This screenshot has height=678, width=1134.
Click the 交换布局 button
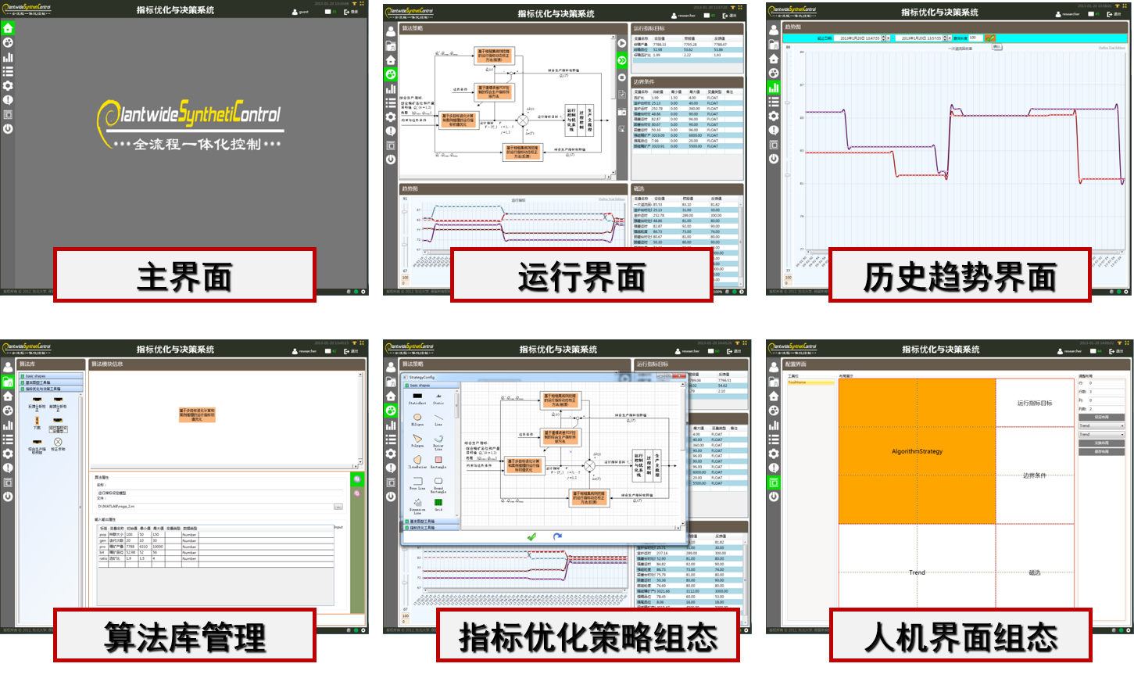point(1101,443)
